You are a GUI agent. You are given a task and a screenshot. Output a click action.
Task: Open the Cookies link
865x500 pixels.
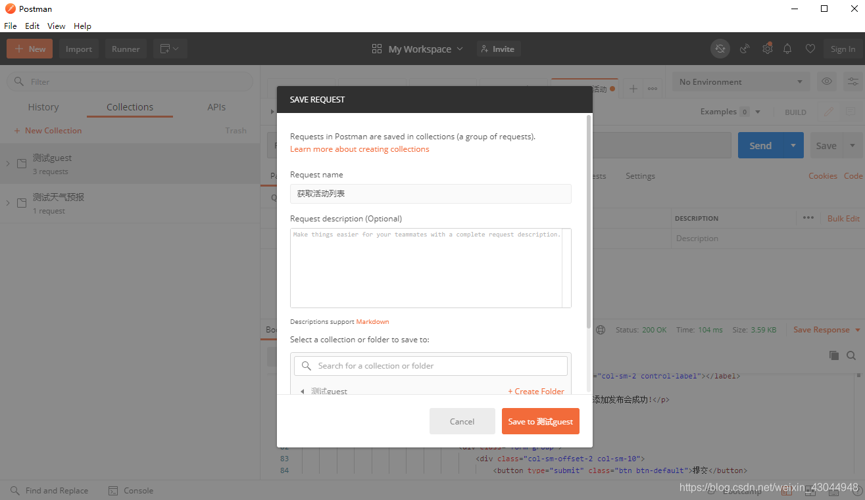[x=823, y=176]
